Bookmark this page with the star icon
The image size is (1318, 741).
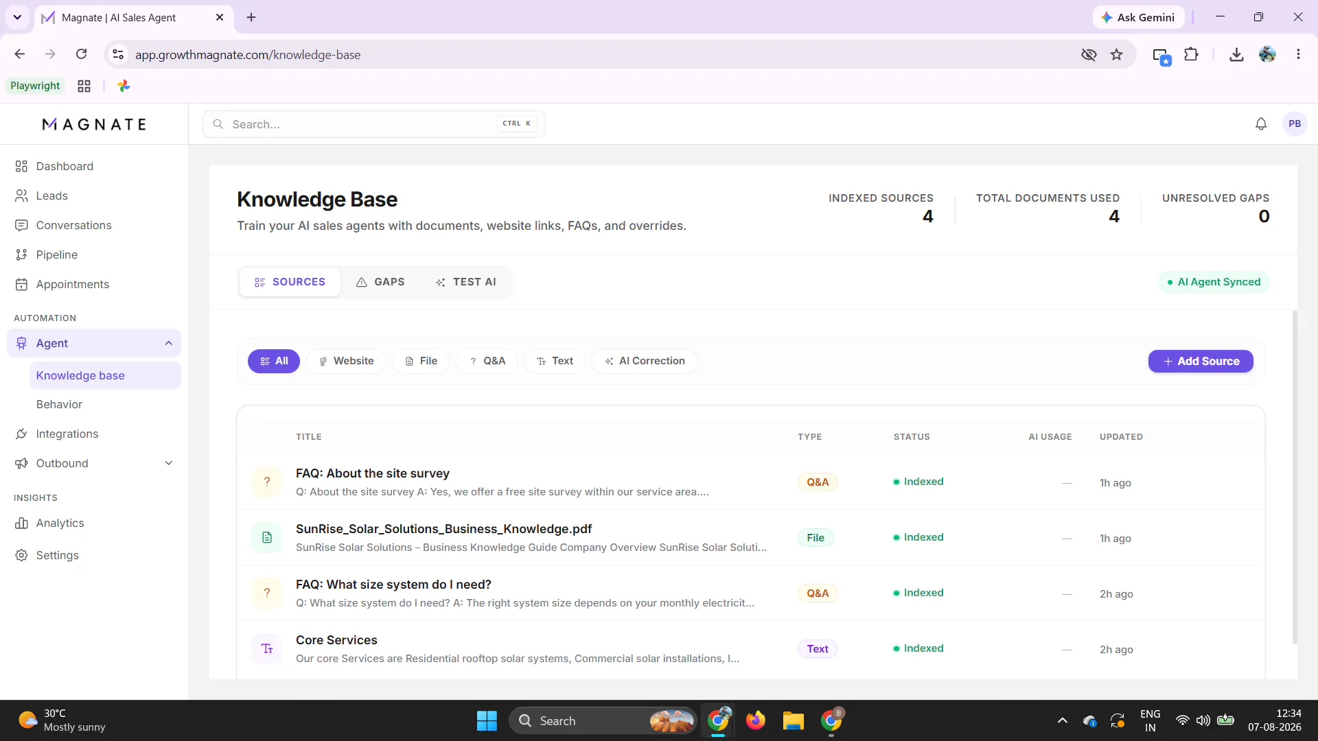[x=1117, y=54]
